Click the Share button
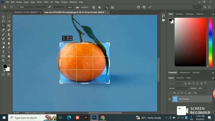215x121 pixels. point(197,7)
